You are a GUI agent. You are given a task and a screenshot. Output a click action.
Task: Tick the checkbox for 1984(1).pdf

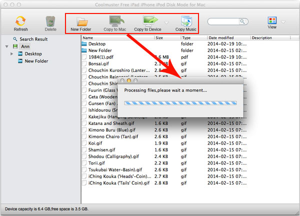(84, 57)
